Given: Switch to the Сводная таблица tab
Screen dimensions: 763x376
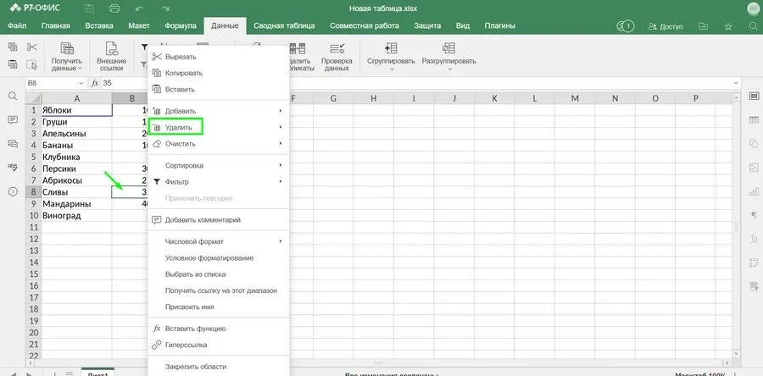Looking at the screenshot, I should 284,25.
